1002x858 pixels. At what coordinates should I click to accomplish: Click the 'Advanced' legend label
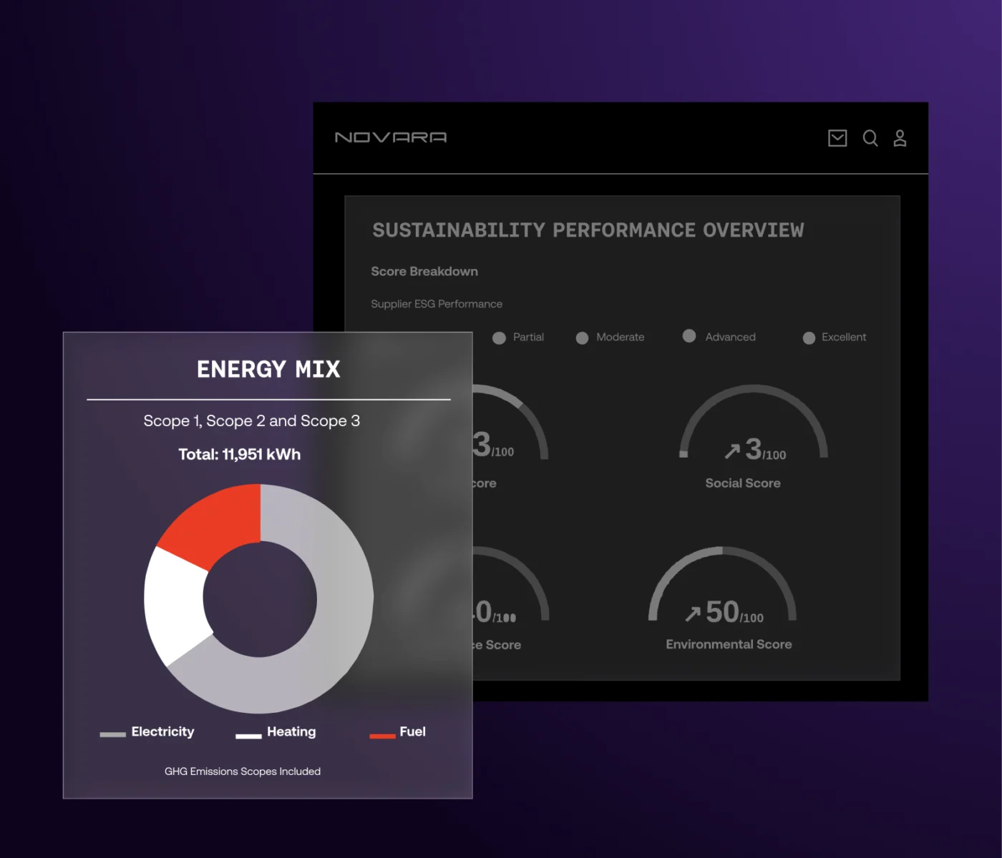coord(731,337)
